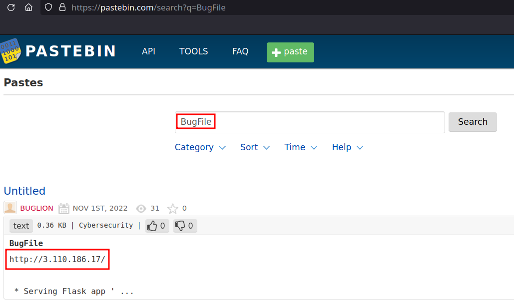Open the FAQ page link
The width and height of the screenshot is (514, 302).
240,51
